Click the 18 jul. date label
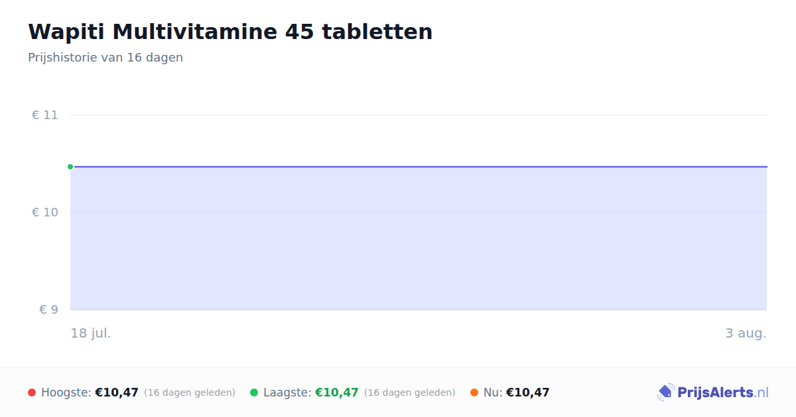 [x=91, y=333]
